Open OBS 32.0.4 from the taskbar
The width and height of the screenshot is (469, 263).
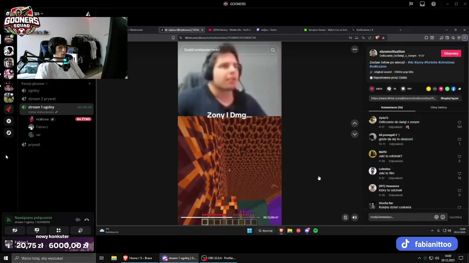tap(218, 258)
